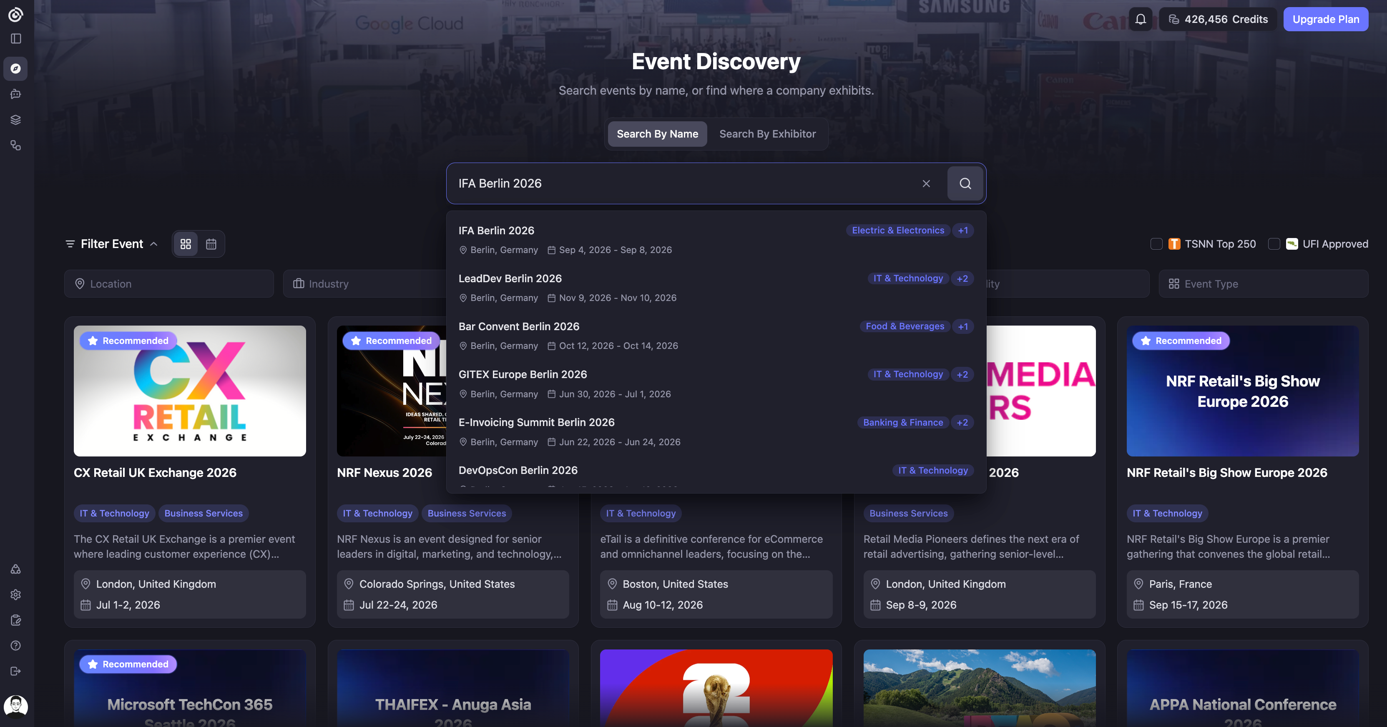Click Business Services tag on CX Retail card
Image resolution: width=1387 pixels, height=727 pixels.
[x=204, y=514]
